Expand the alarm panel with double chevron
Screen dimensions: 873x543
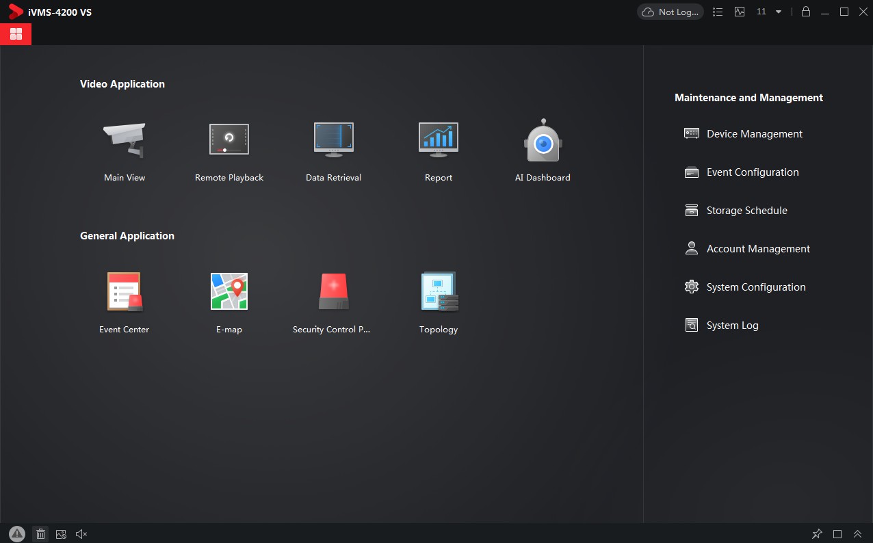tap(857, 534)
